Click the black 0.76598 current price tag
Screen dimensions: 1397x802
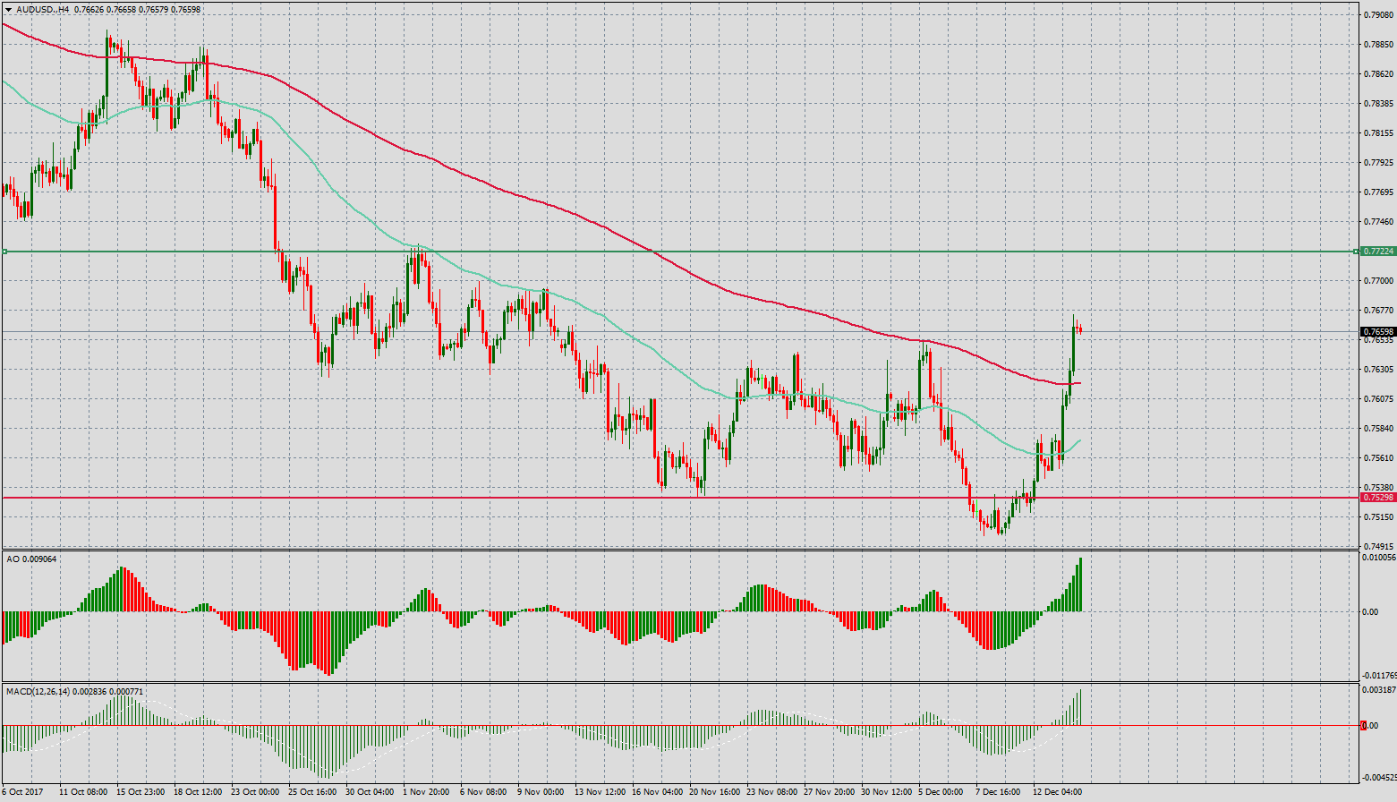(x=1377, y=332)
